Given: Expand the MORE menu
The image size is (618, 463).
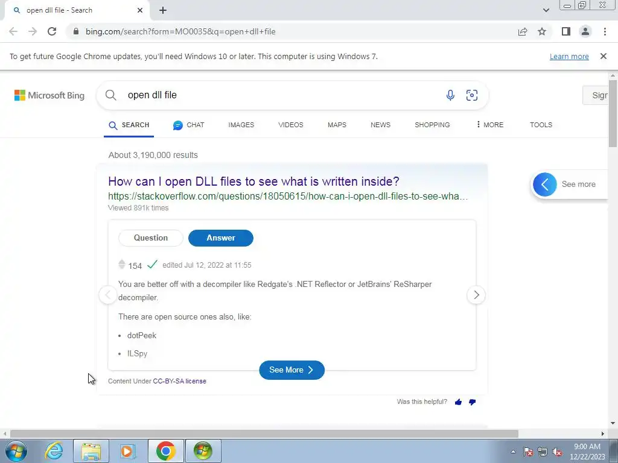Looking at the screenshot, I should click(x=490, y=125).
